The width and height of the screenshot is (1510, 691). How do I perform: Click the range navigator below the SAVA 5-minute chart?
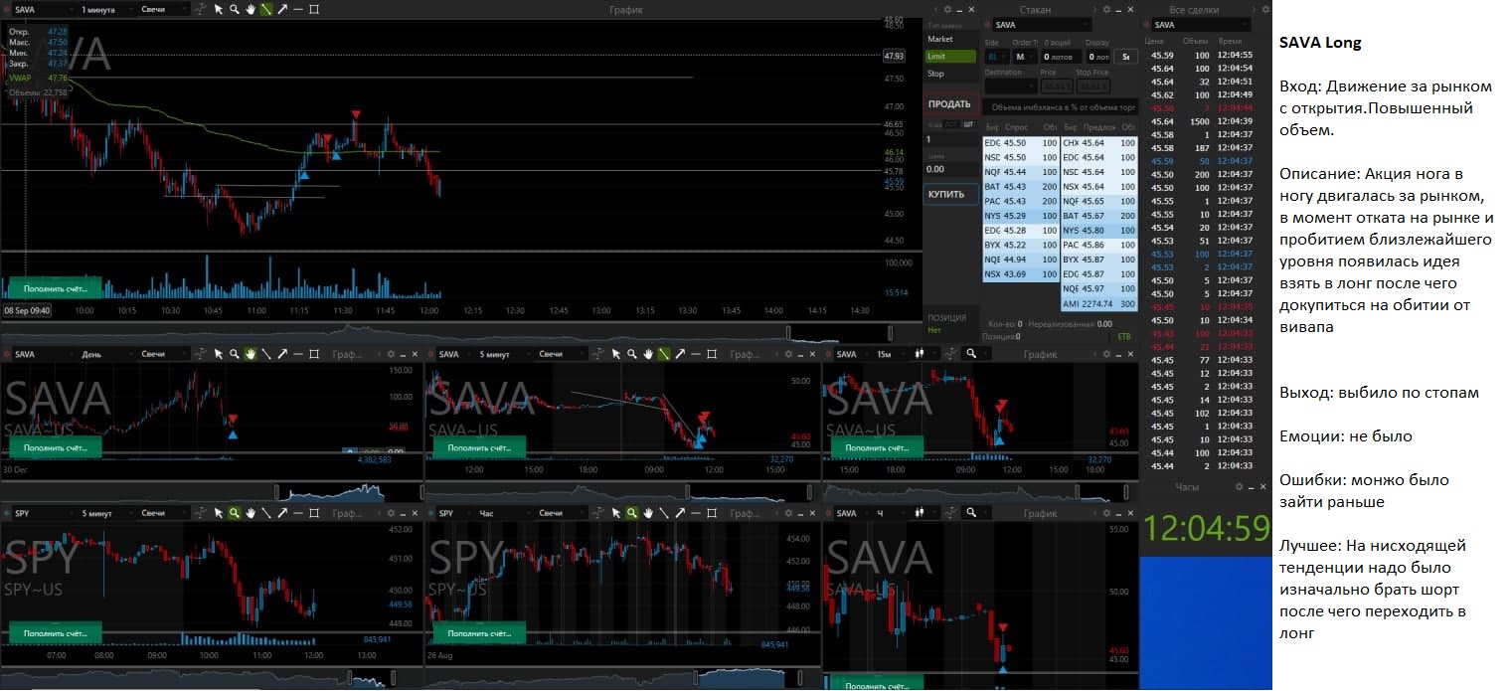coord(622,491)
